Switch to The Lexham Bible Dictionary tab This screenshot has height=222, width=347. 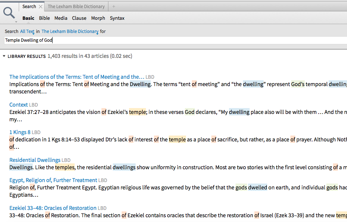[76, 7]
